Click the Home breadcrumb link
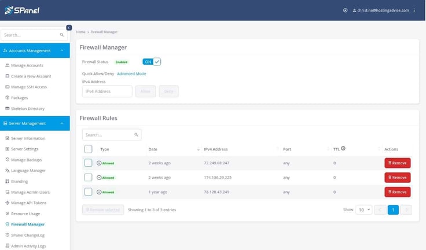 click(80, 32)
